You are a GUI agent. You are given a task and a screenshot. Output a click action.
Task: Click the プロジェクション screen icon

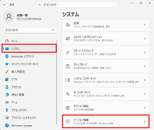click(x=68, y=39)
